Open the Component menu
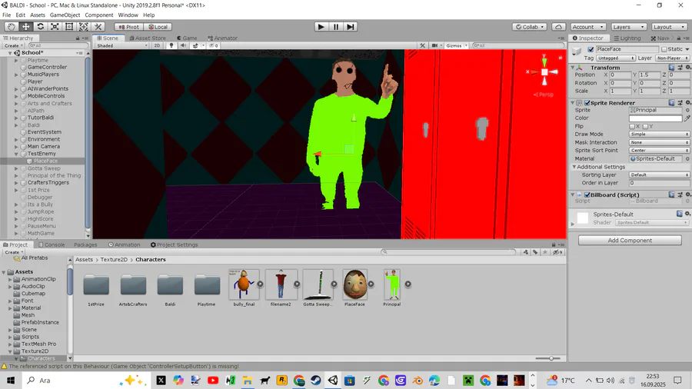This screenshot has height=389, width=692. pos(99,15)
